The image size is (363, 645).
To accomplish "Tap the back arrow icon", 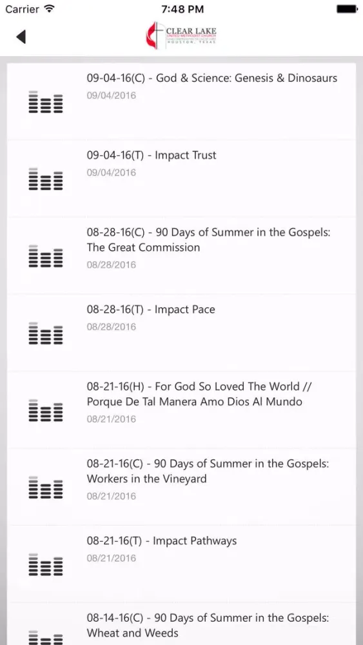I will coord(21,37).
